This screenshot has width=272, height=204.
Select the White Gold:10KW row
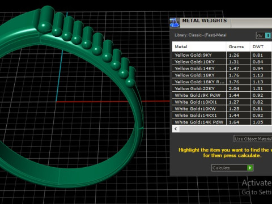point(222,109)
